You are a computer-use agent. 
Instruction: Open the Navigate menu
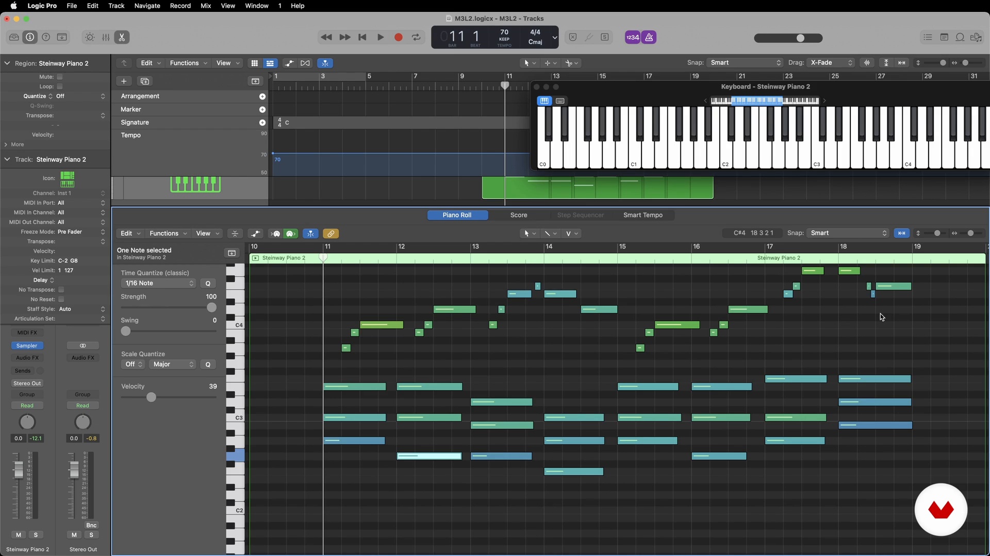click(147, 6)
